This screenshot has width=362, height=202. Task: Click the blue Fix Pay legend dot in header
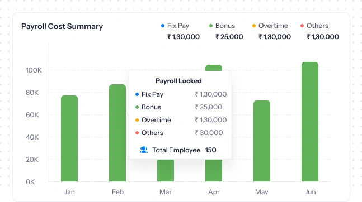[x=163, y=26]
